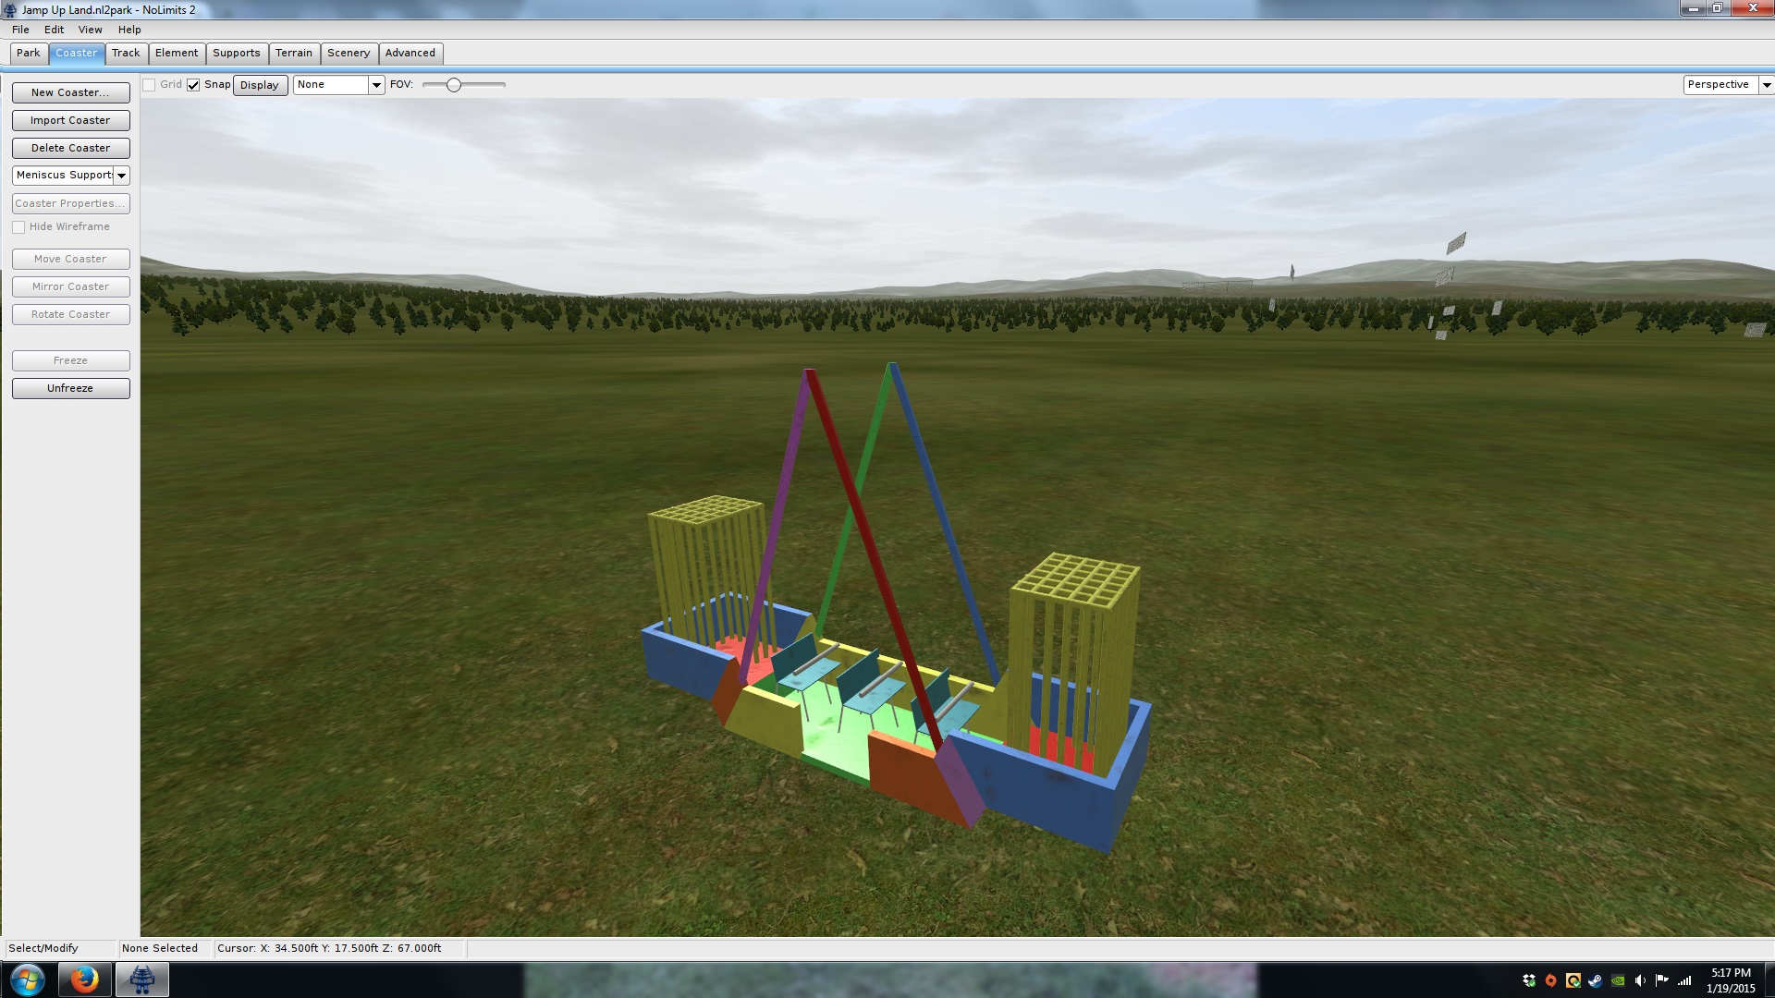Open Firefox from the taskbar
Screen dimensions: 1775x998
[85, 980]
